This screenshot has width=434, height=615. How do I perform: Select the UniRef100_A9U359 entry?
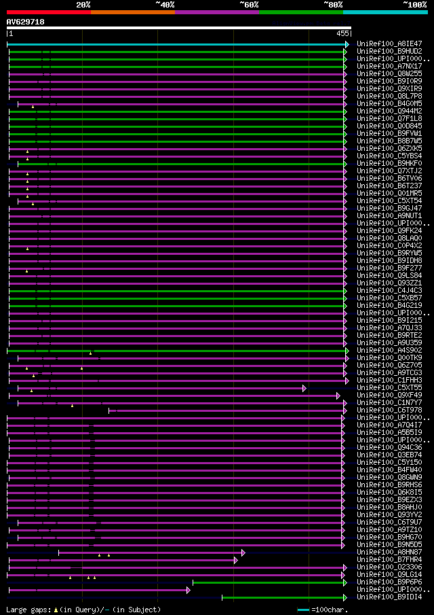389,343
